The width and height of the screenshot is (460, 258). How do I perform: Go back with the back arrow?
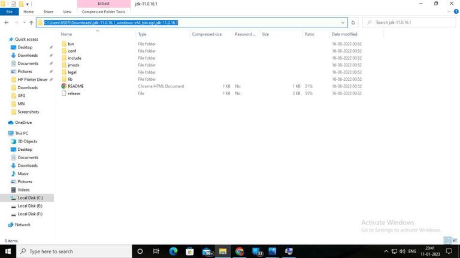point(7,23)
